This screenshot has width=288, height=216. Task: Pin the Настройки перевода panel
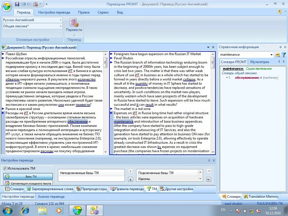pyautogui.click(x=209, y=160)
